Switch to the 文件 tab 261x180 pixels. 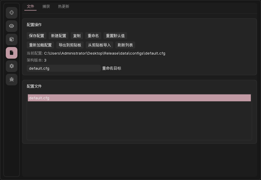[x=30, y=6]
